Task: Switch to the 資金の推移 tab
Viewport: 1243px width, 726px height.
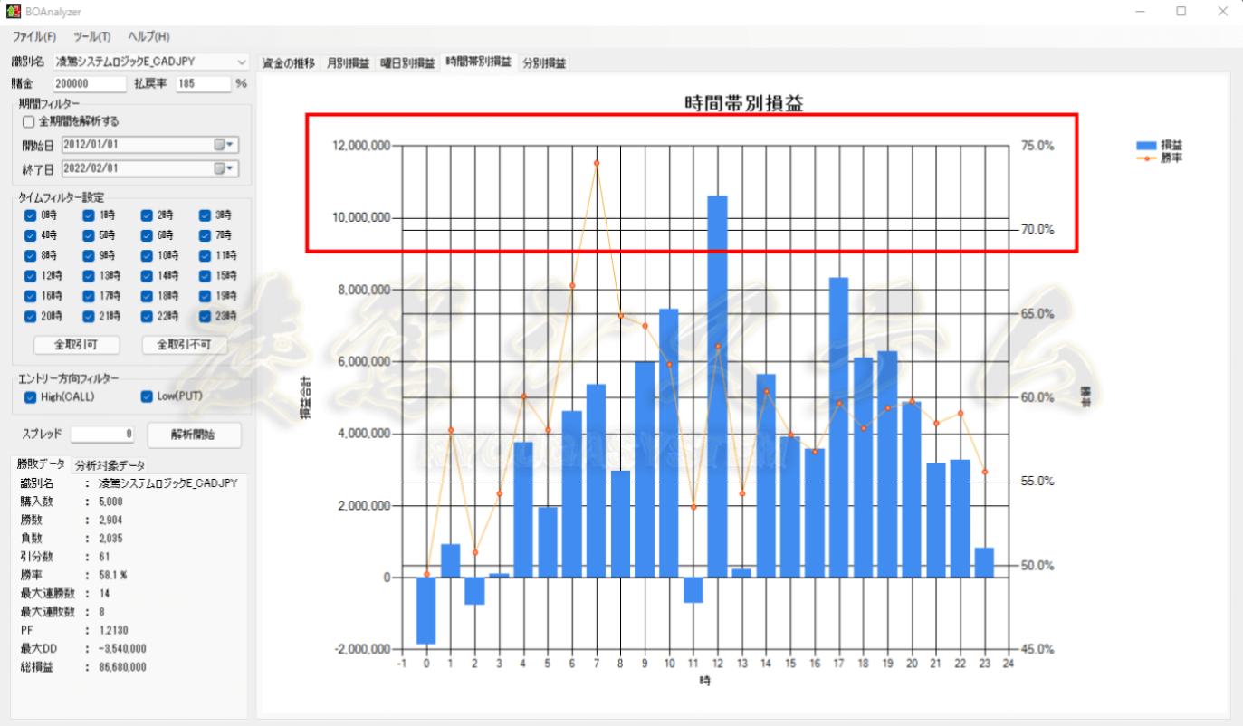Action: (289, 63)
